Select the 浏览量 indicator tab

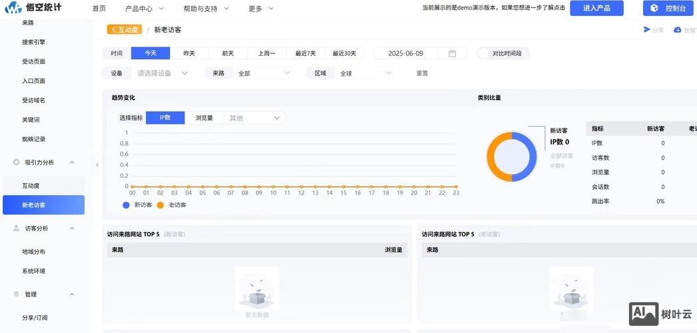click(x=204, y=118)
